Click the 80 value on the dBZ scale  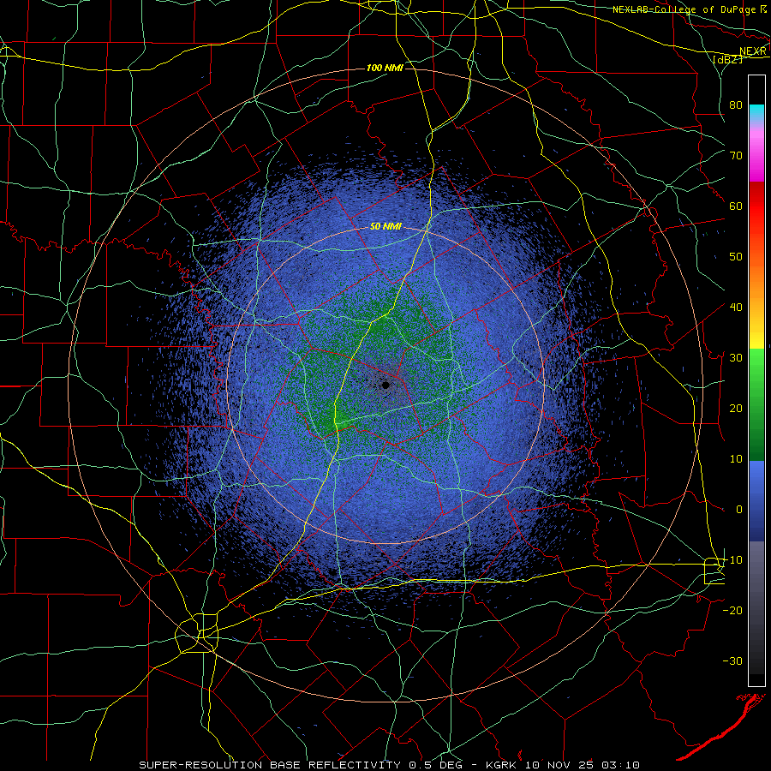tap(736, 105)
